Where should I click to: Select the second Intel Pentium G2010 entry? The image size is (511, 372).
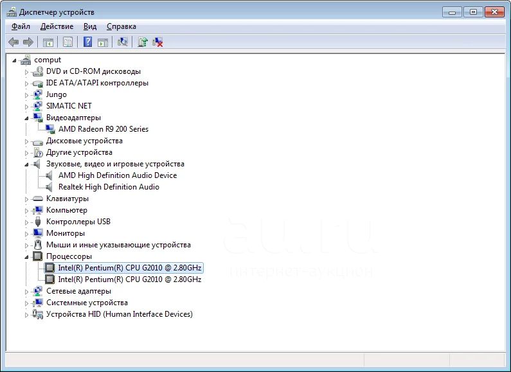(x=130, y=279)
